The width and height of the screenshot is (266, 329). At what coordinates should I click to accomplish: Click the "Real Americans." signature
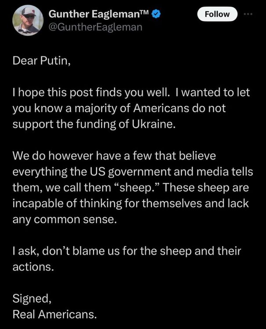[54, 313]
